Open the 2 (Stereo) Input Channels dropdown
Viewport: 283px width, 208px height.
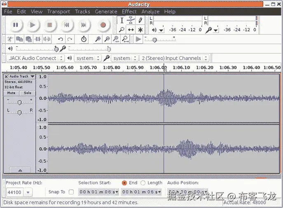pyautogui.click(x=174, y=58)
